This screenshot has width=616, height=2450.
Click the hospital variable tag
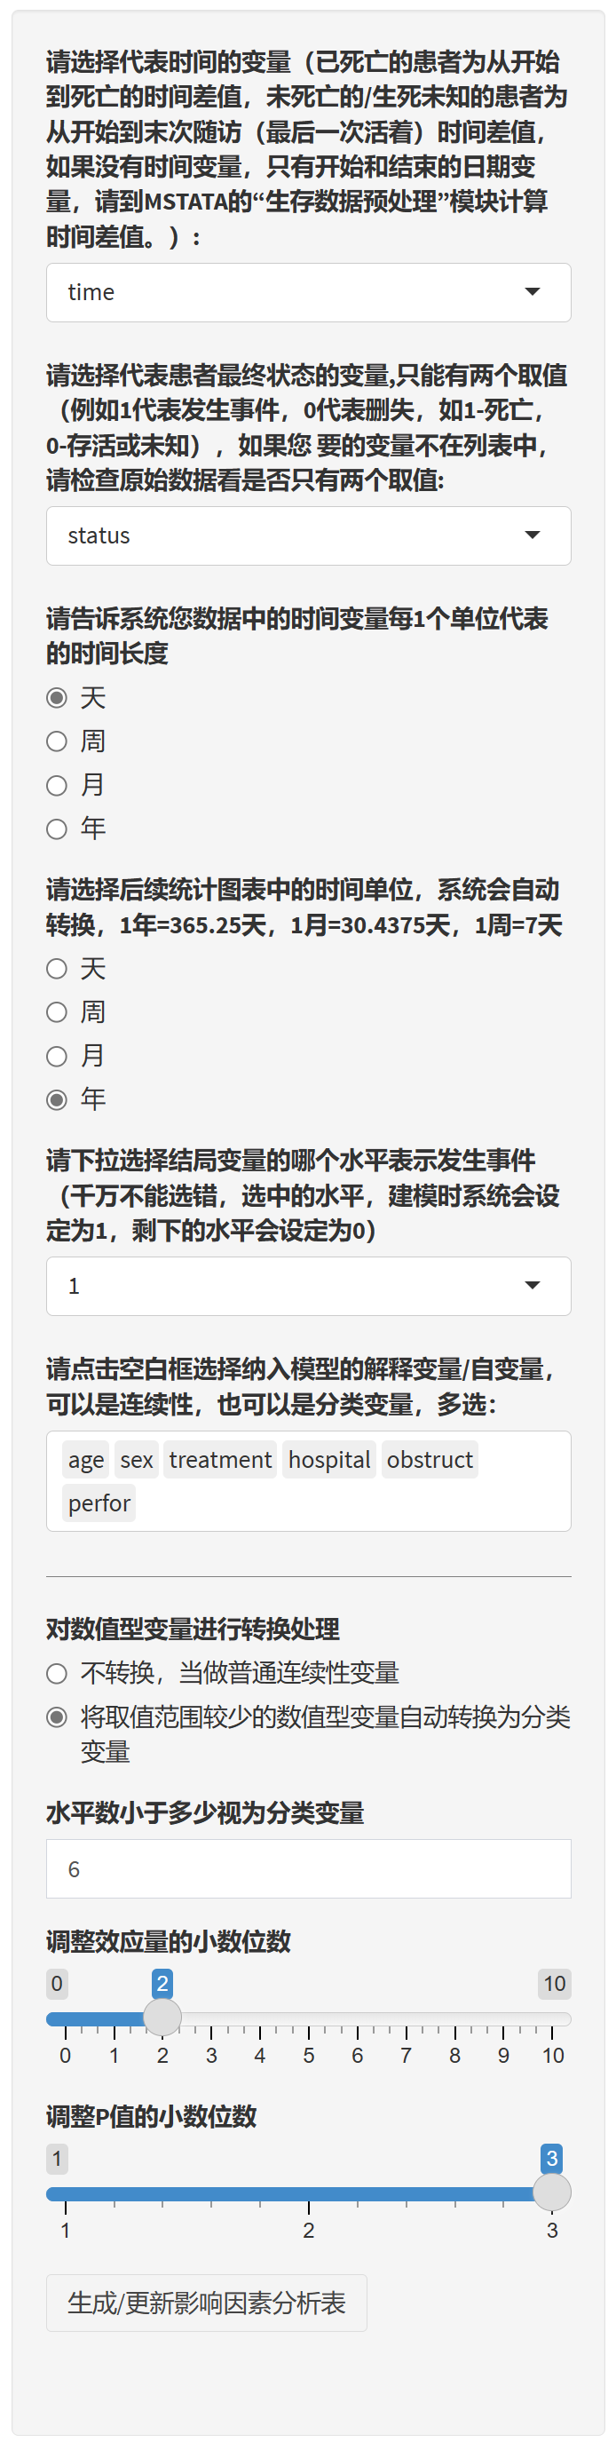click(329, 1460)
